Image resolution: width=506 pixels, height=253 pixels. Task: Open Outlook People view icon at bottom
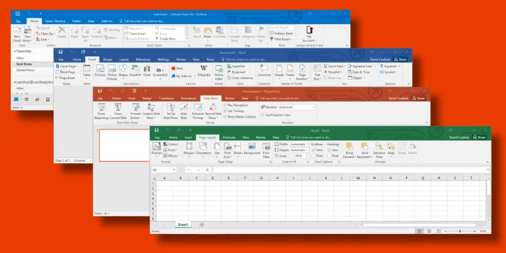[37, 99]
